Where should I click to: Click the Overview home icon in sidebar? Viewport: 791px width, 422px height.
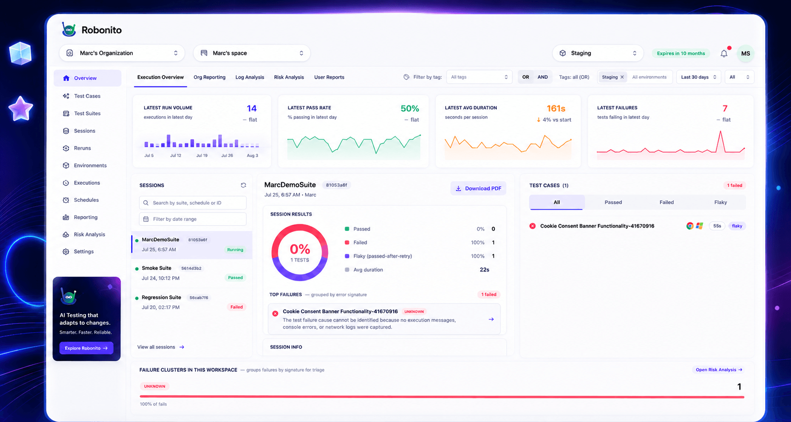(66, 78)
